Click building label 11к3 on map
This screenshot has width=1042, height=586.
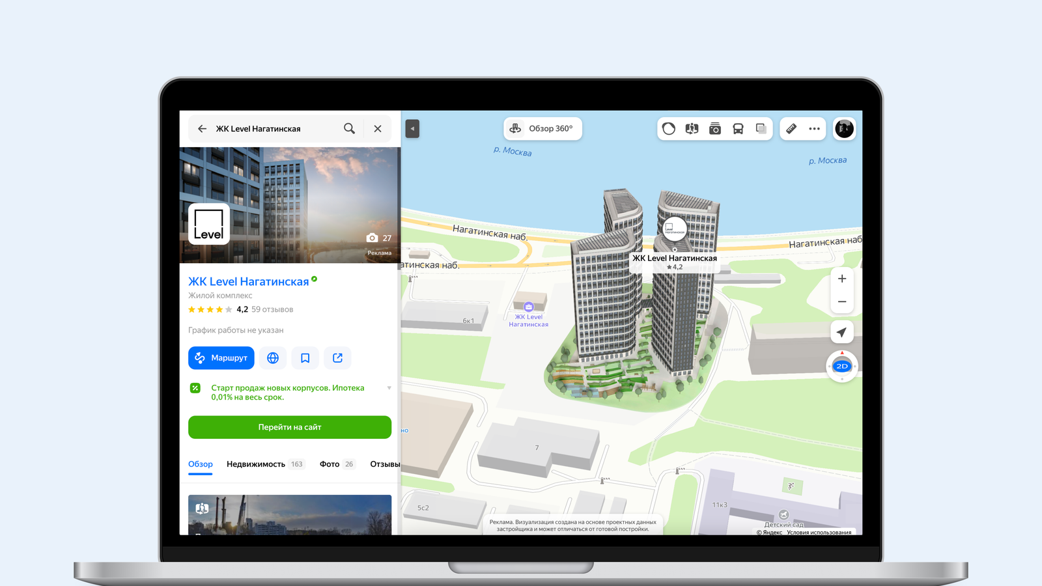[x=720, y=505]
